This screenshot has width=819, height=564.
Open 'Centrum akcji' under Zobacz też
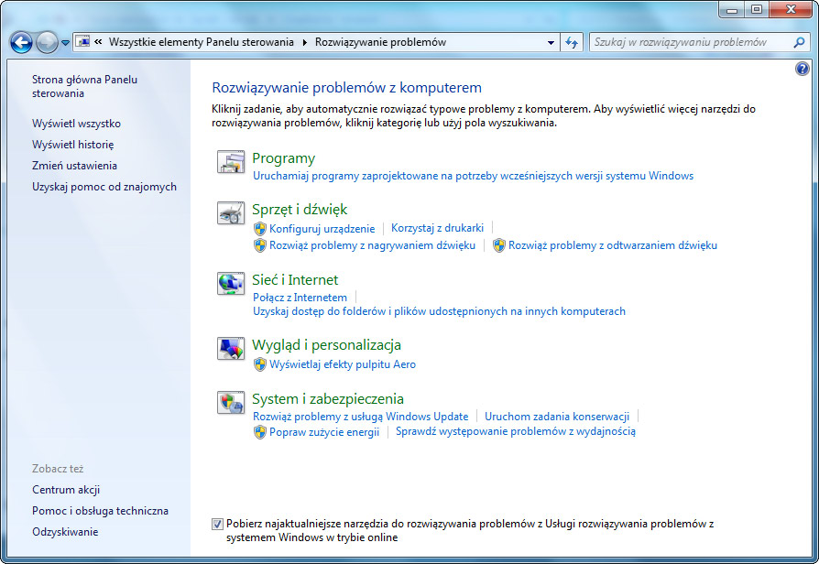(66, 490)
